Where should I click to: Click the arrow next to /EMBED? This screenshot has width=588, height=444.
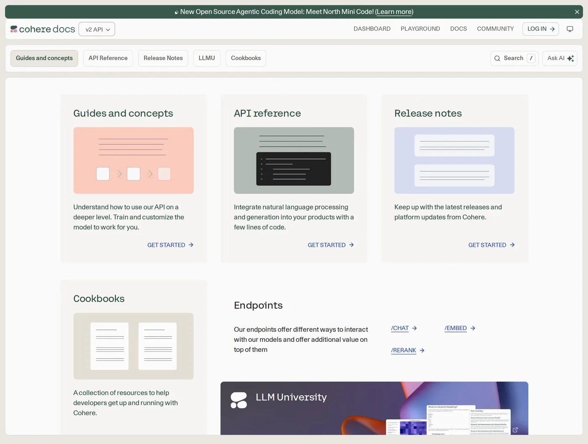473,328
